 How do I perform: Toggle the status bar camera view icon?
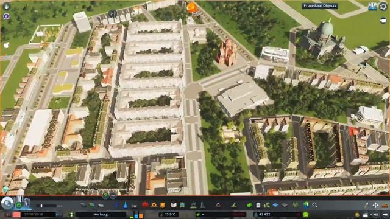[385, 215]
